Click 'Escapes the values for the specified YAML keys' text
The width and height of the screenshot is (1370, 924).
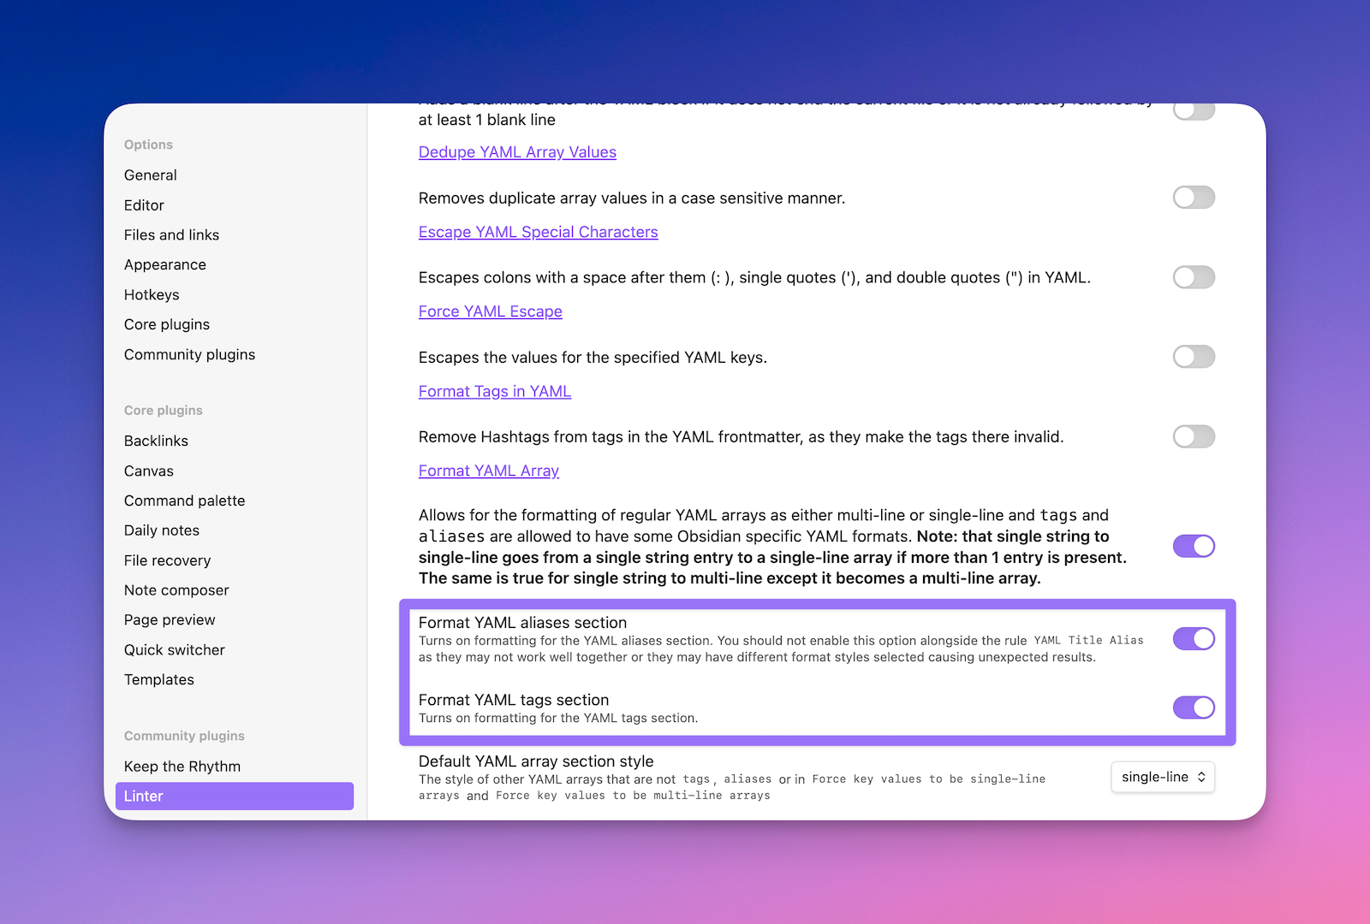tap(593, 358)
